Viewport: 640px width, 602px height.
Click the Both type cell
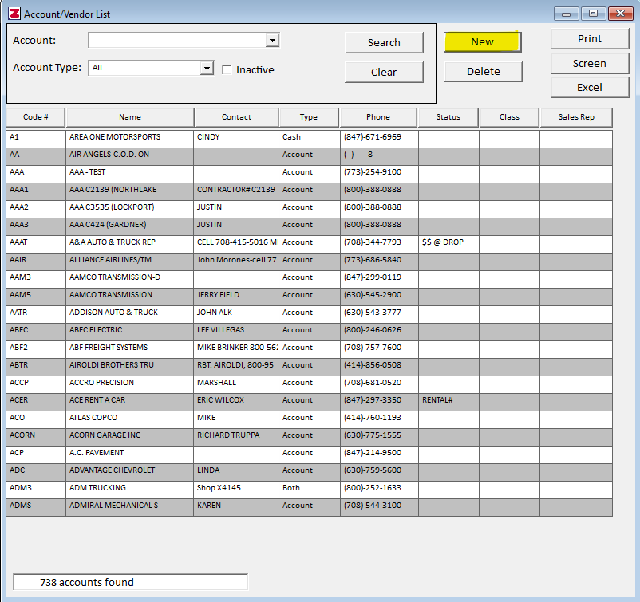[310, 490]
